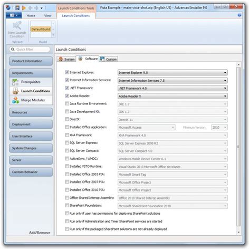Switch to the Custom tab
Screen dimensions: 250x250
point(109,59)
